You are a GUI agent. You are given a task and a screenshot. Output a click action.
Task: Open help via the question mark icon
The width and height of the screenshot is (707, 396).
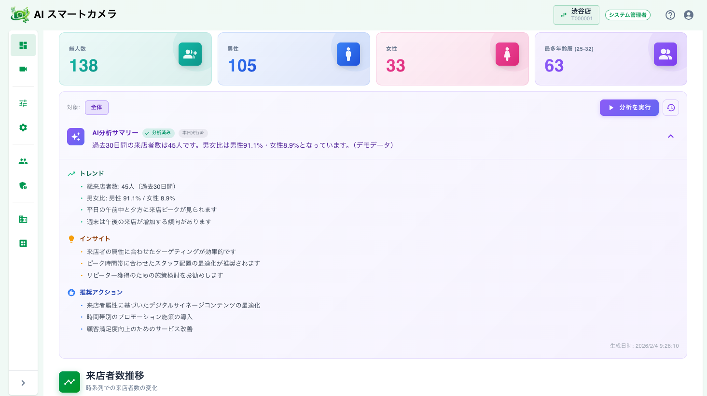670,15
